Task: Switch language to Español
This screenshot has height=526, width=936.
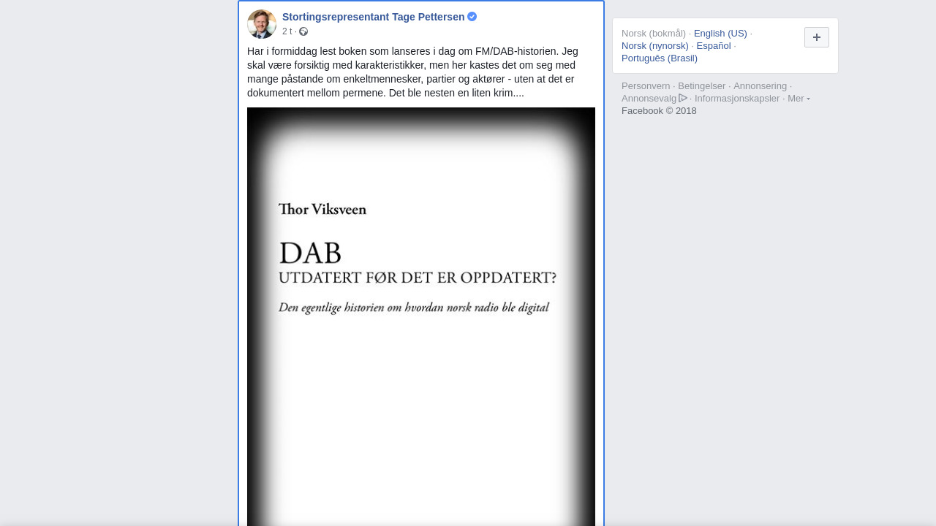Action: click(714, 46)
